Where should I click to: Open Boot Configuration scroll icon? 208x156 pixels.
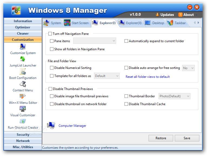(x=23, y=71)
